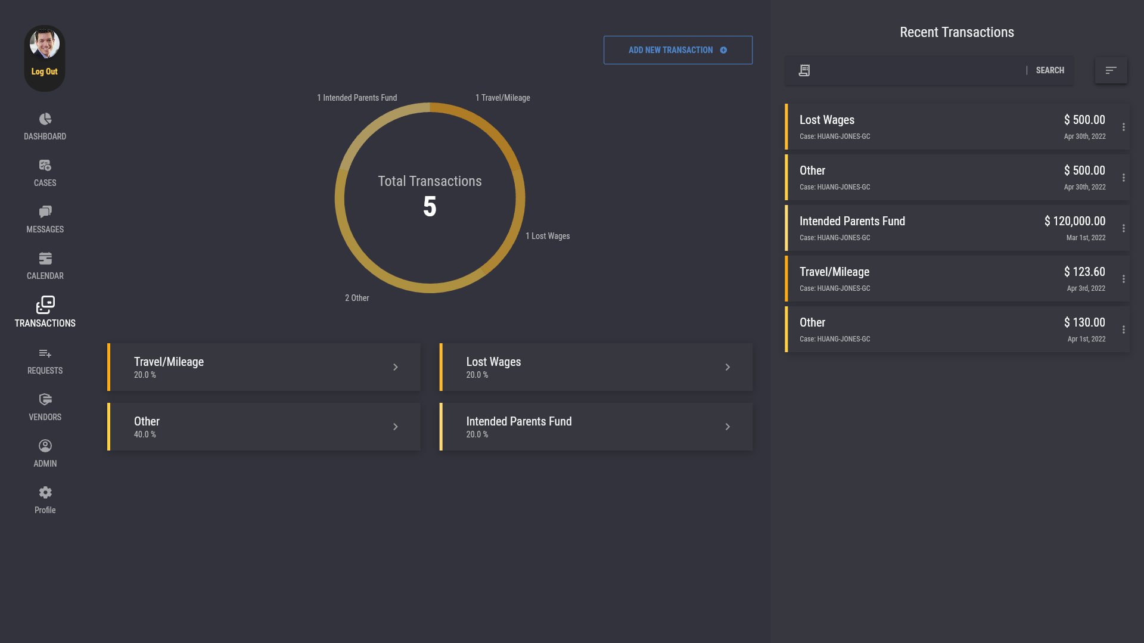Open Requests list icon

point(45,353)
